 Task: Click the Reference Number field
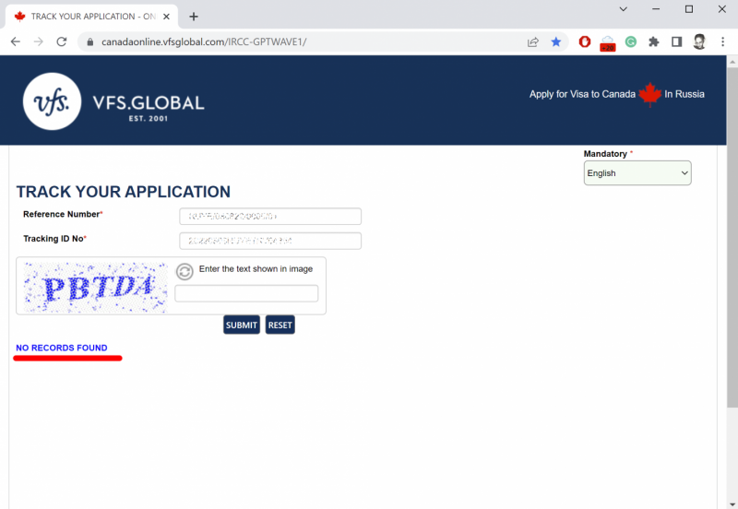(269, 217)
